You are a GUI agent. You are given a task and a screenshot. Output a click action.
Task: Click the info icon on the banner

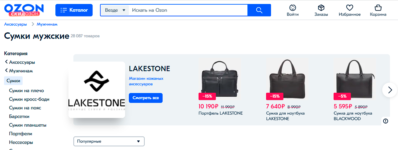click(385, 121)
